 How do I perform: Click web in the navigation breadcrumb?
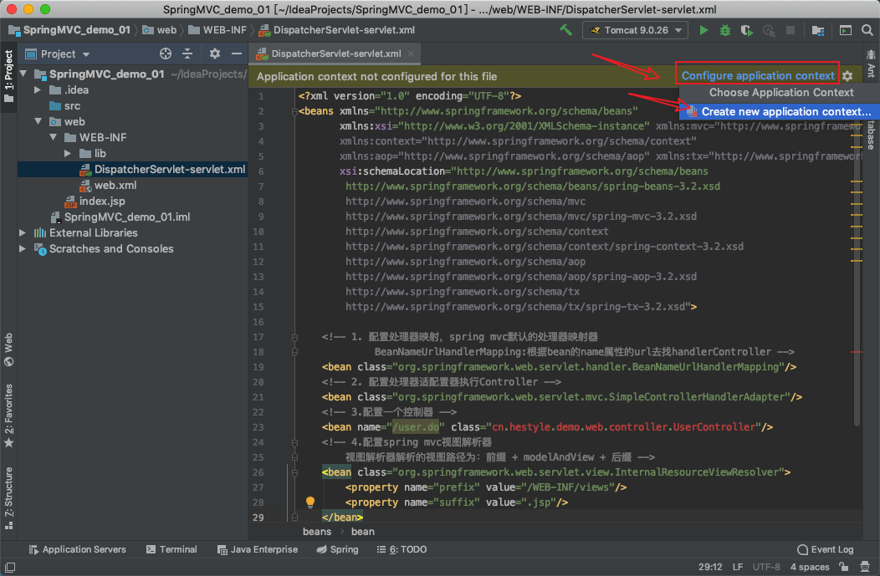pos(160,30)
